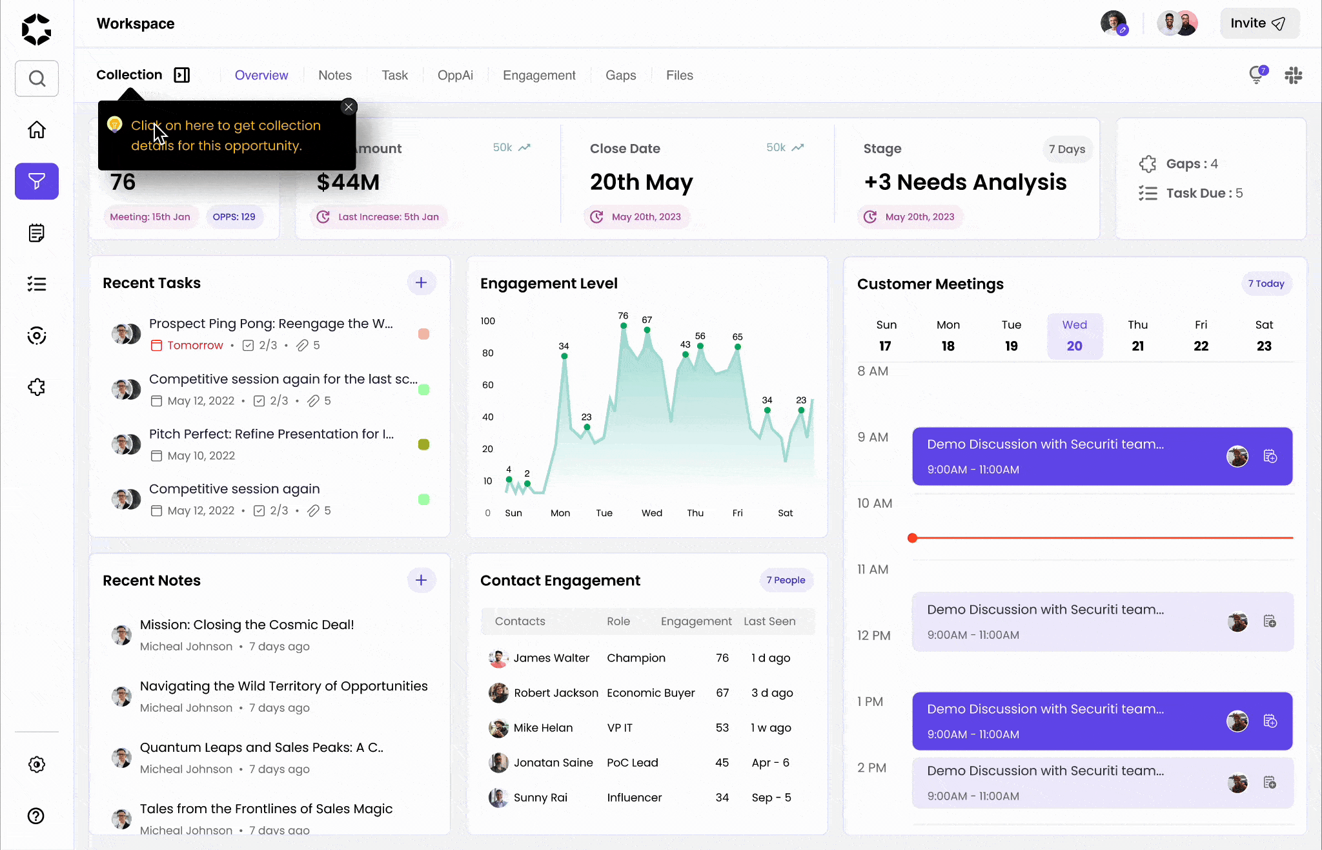Go to the home icon in sidebar

coord(37,130)
